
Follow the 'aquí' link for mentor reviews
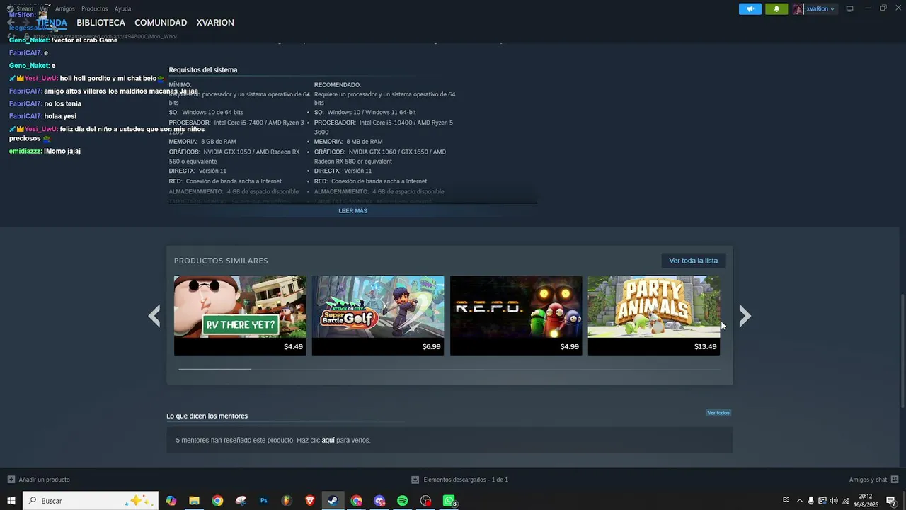(328, 441)
